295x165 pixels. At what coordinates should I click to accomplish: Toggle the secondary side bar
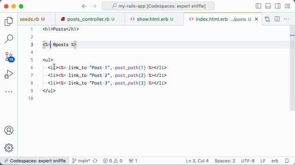[277, 6]
